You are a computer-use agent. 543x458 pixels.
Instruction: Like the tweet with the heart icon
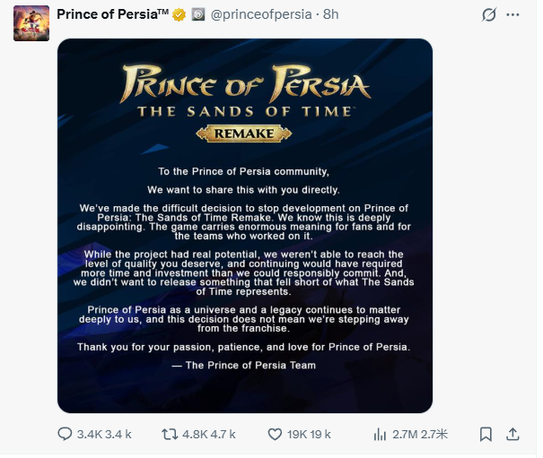tap(275, 434)
